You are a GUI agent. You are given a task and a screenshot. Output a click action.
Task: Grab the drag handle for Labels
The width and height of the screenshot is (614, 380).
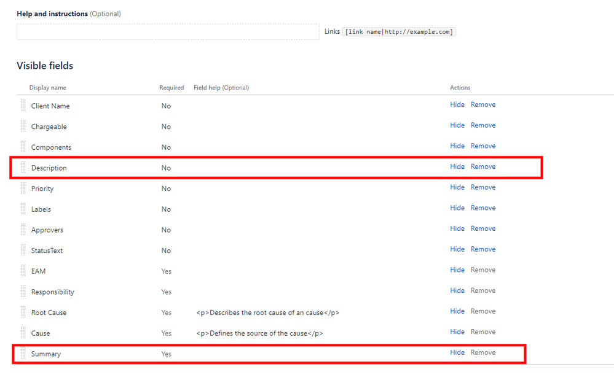pyautogui.click(x=23, y=209)
